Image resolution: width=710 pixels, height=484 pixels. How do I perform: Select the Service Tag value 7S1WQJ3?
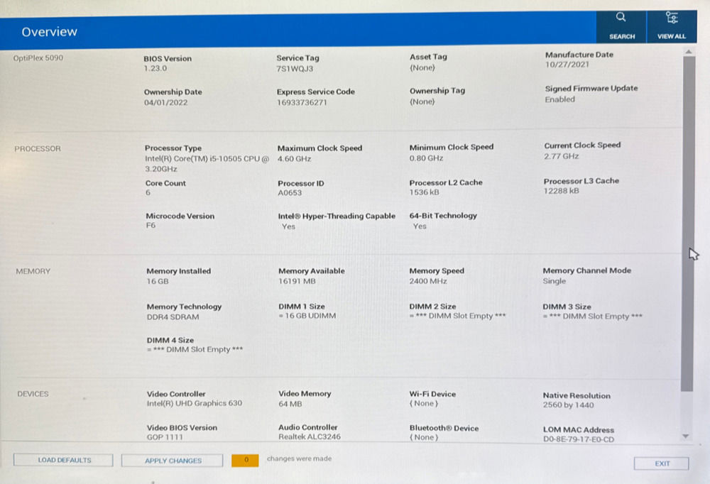pos(295,69)
